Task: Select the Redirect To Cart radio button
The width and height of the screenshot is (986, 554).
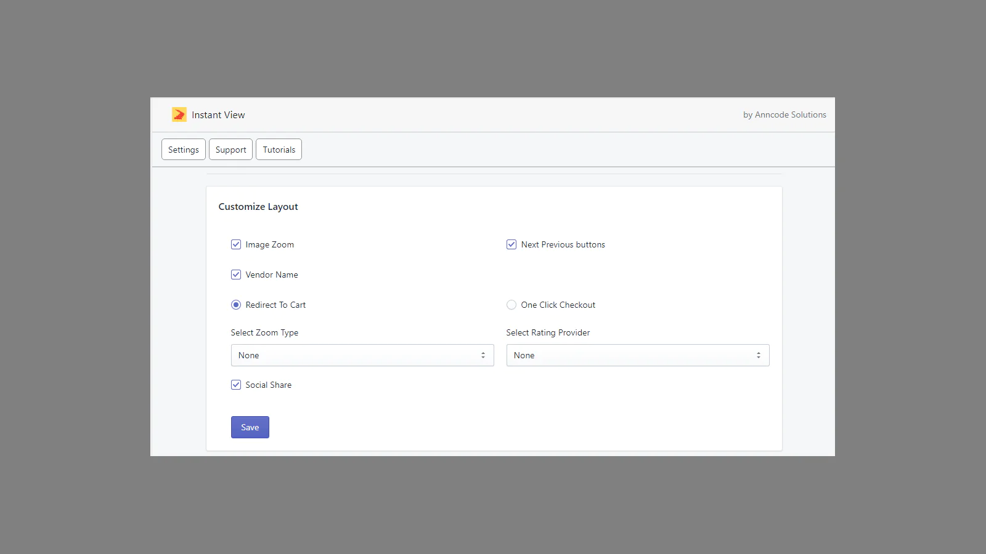Action: 236,305
